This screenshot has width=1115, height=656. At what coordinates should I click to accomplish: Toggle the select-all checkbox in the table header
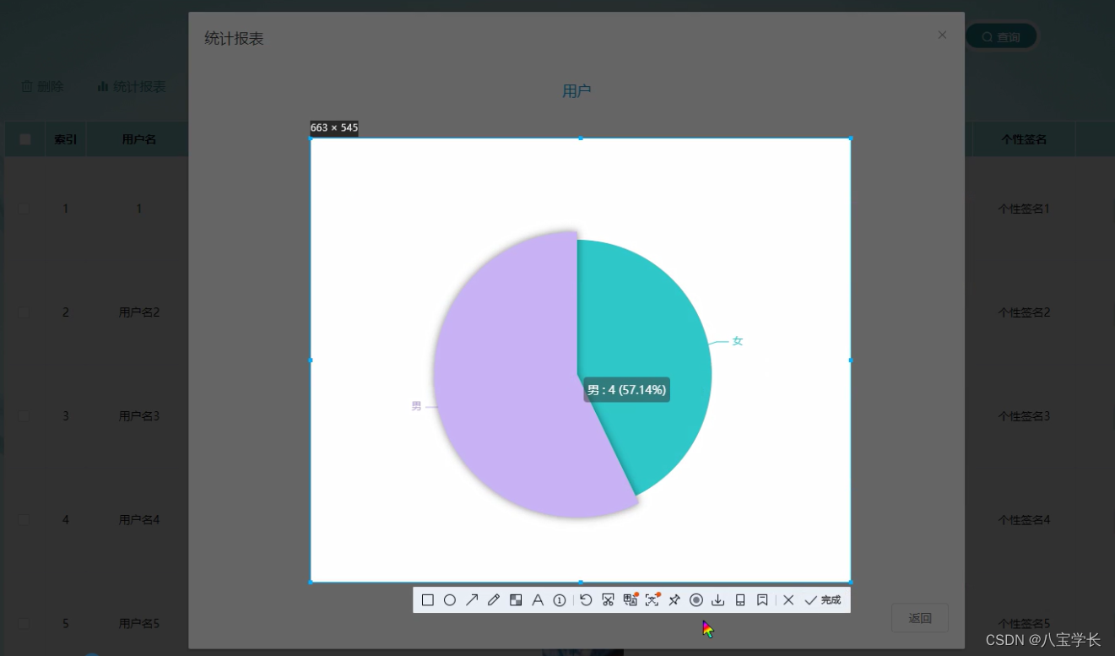[x=24, y=138]
